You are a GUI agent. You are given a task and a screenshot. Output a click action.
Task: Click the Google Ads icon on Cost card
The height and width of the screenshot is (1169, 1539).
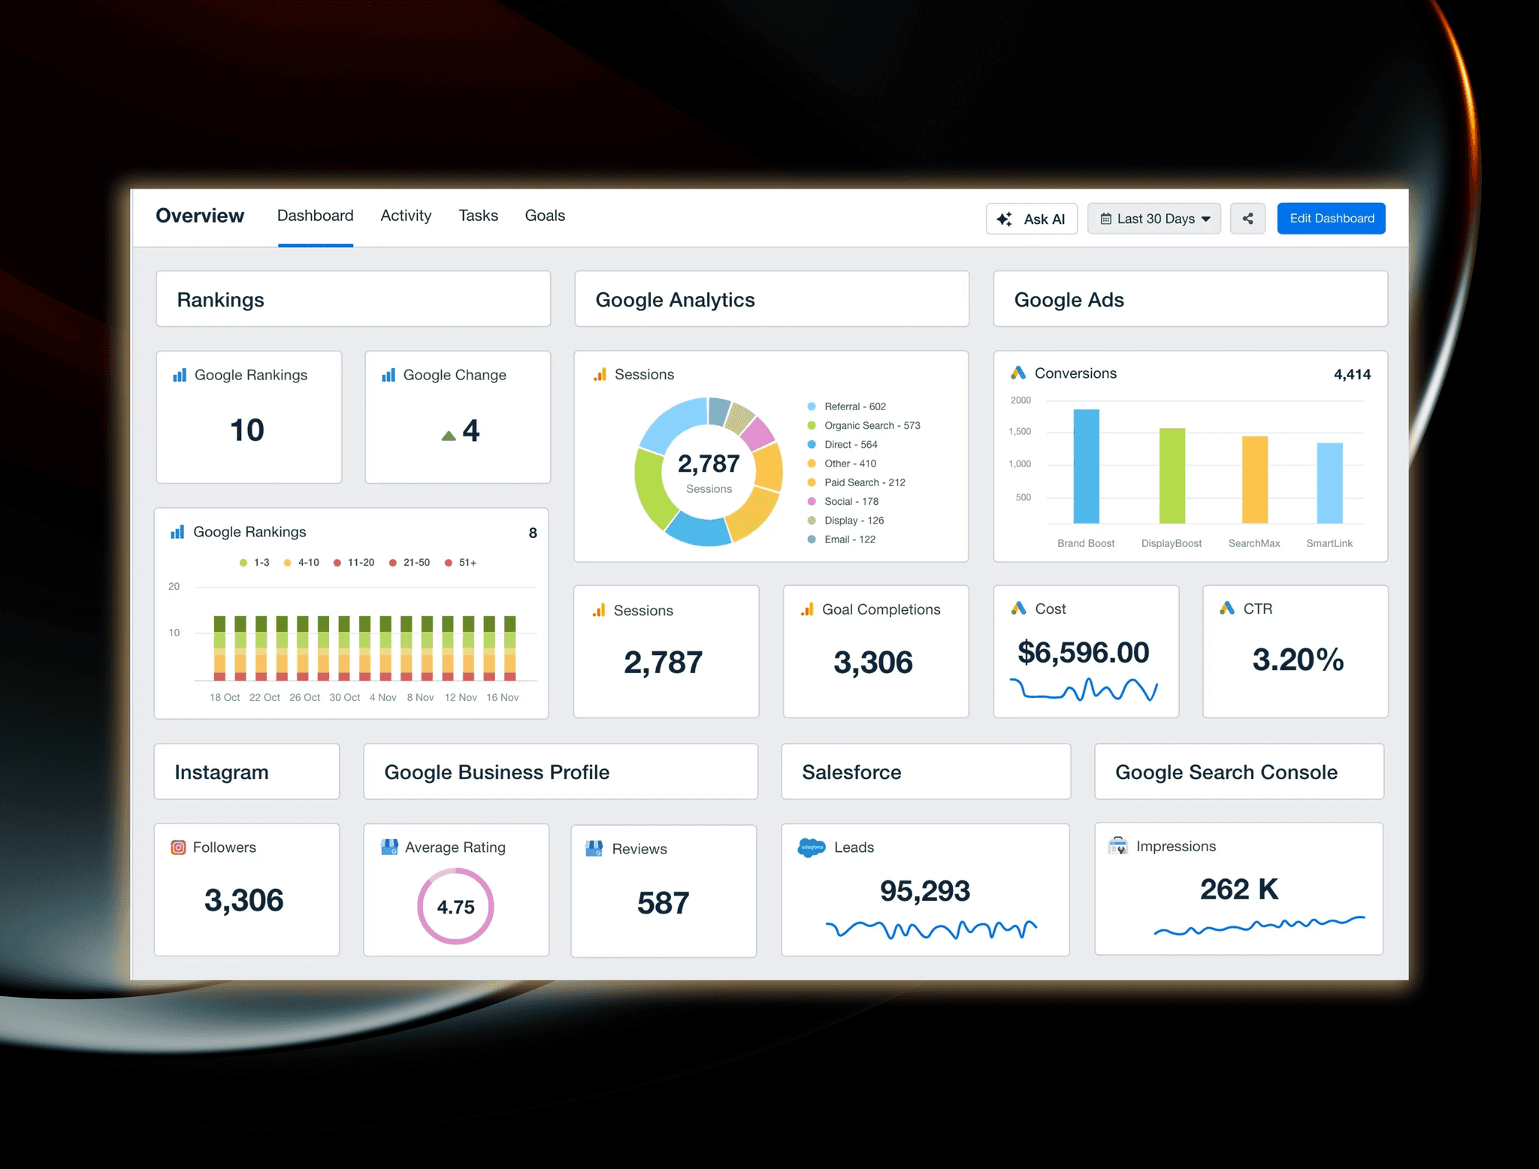[x=1019, y=609]
